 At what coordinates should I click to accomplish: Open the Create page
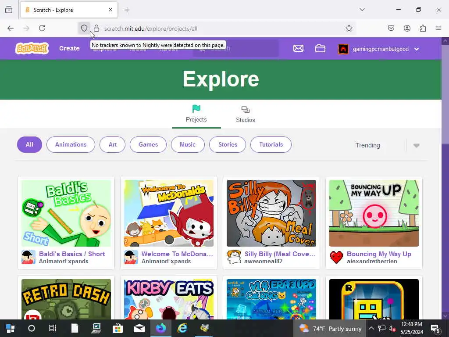(x=69, y=48)
